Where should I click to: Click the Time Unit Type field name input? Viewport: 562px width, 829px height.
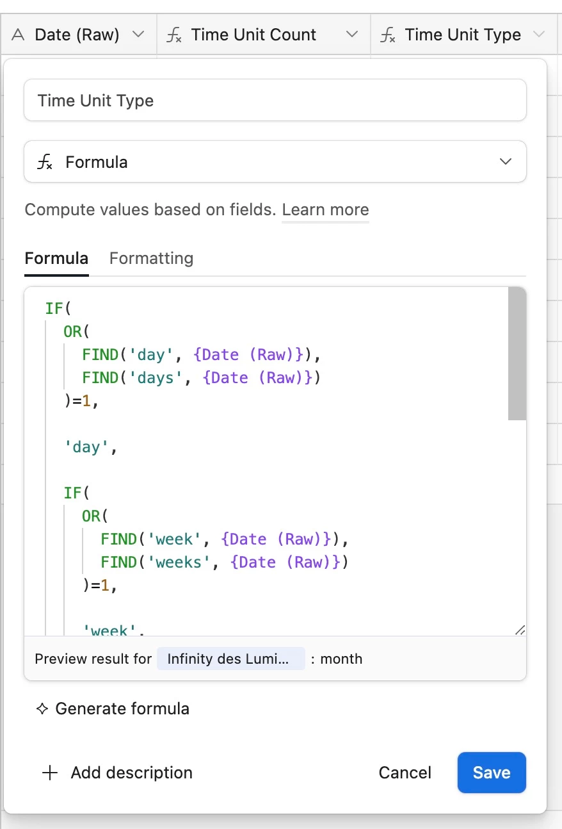pyautogui.click(x=275, y=100)
